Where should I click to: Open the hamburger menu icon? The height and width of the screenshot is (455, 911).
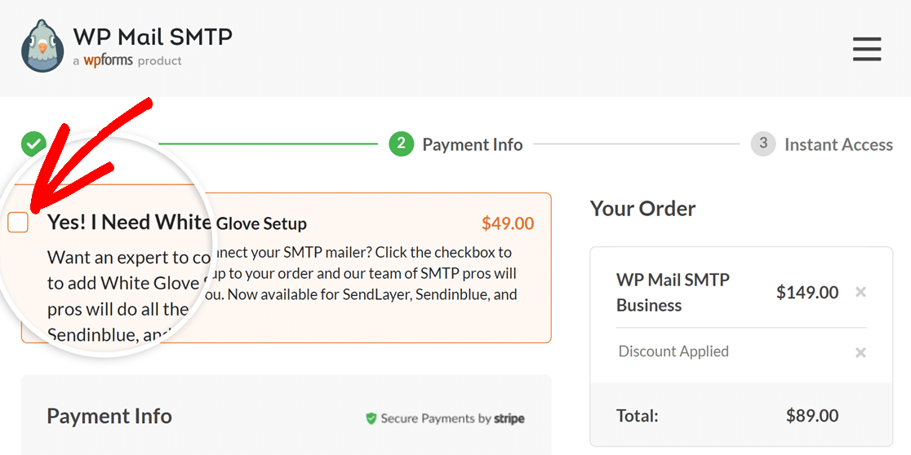click(x=867, y=49)
